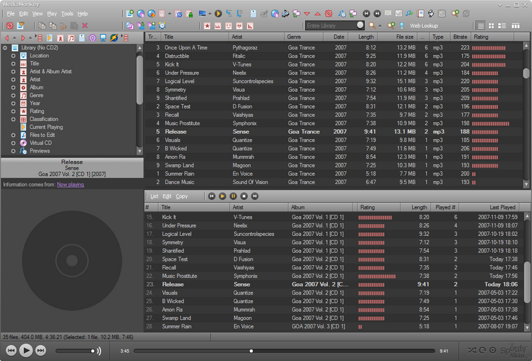Expand the Classification tree node
Screen dimensions: 532x361
pyautogui.click(x=13, y=119)
